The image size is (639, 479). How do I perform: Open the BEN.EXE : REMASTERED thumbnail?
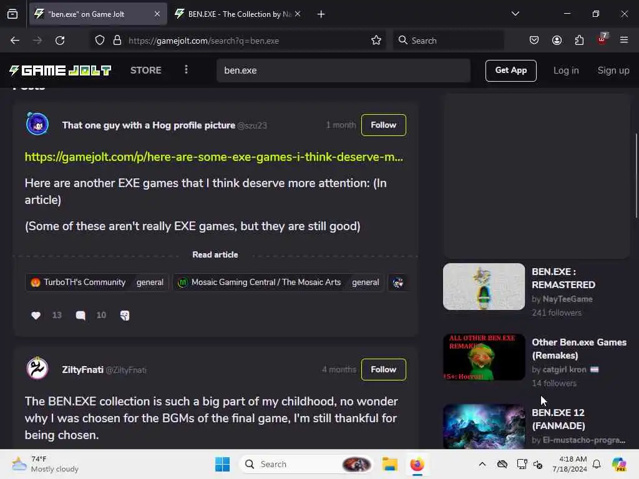484,286
